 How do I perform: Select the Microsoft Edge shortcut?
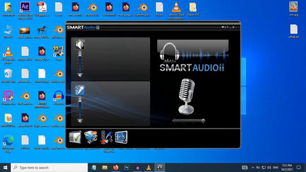[8, 144]
